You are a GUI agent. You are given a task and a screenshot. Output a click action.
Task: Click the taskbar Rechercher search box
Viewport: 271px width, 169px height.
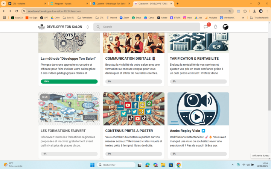[x=116, y=165]
